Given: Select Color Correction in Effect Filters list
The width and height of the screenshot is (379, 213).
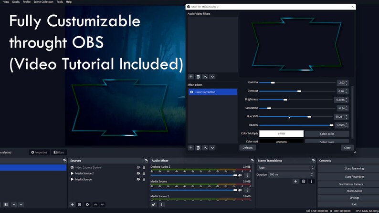Looking at the screenshot, I should [x=213, y=92].
